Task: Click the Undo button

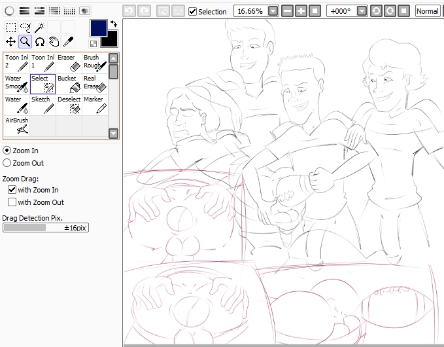Action: pos(129,11)
